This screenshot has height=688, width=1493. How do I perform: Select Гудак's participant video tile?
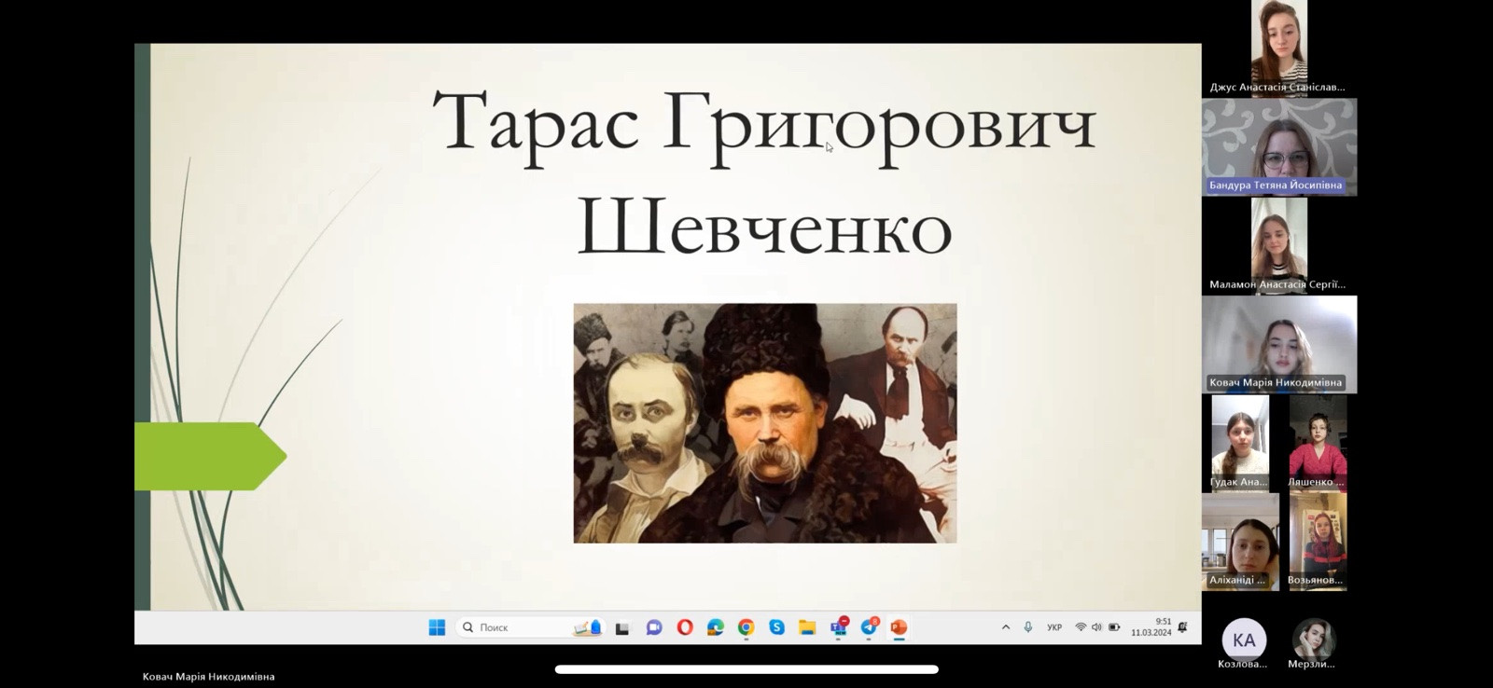click(1240, 443)
